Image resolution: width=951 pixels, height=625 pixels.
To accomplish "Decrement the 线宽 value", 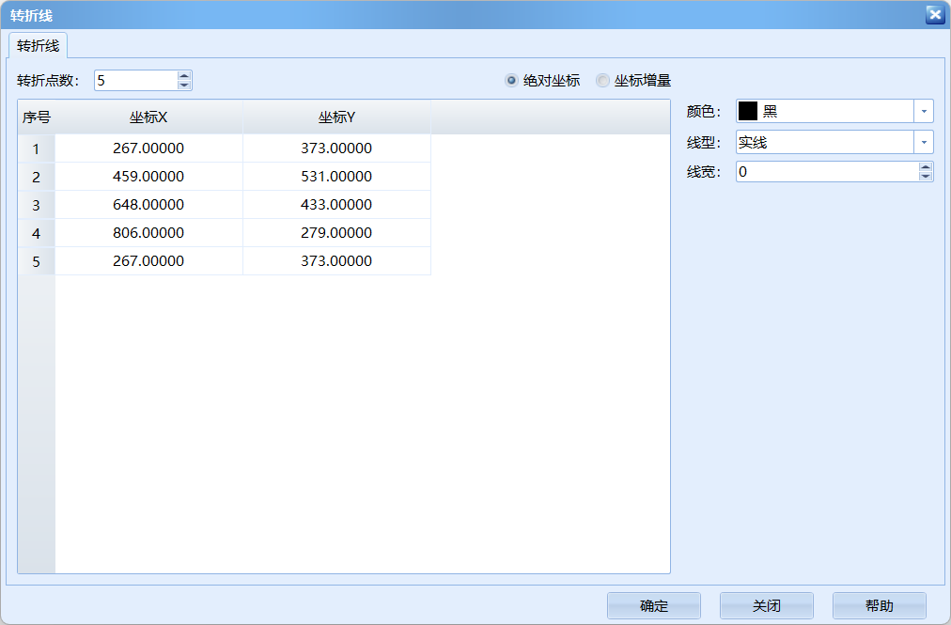I will pyautogui.click(x=927, y=176).
